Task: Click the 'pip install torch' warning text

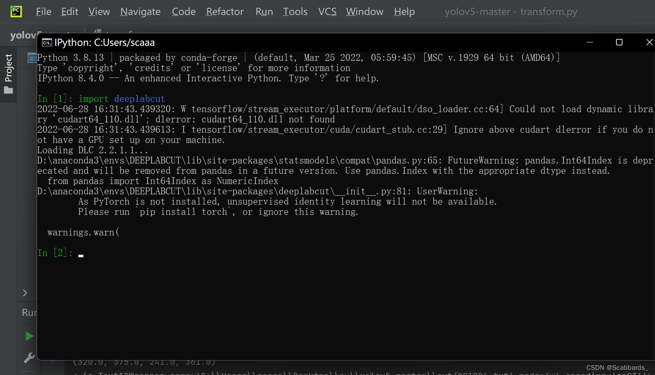Action: 183,212
